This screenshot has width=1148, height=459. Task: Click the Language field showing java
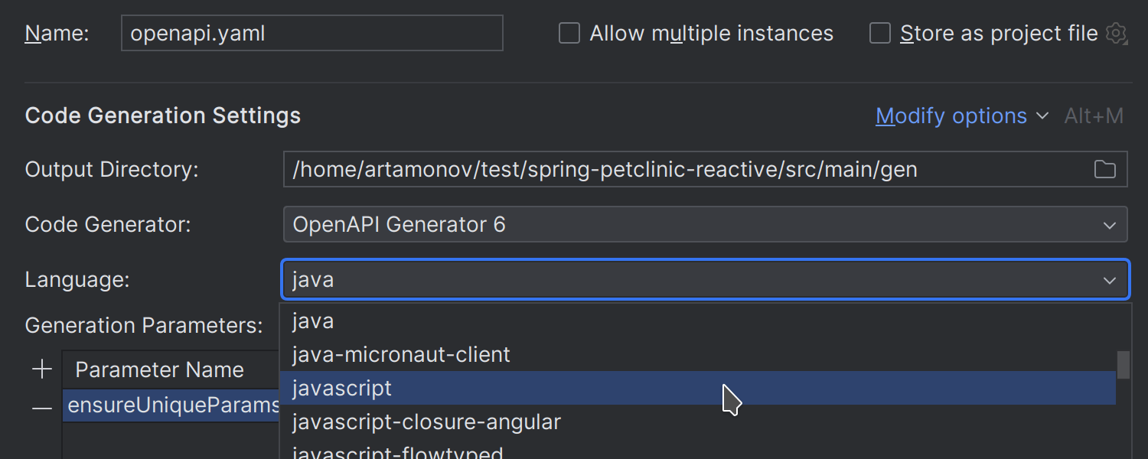tap(689, 280)
